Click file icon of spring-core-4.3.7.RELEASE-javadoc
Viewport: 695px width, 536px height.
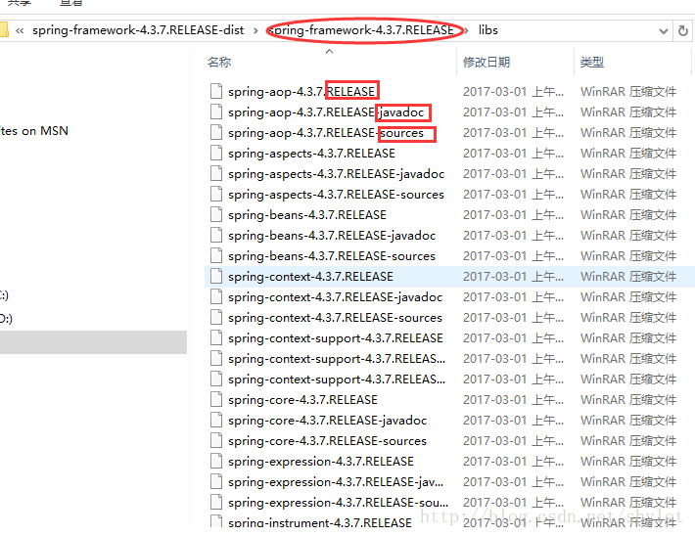216,420
